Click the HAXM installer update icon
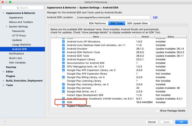 (x=63, y=99)
